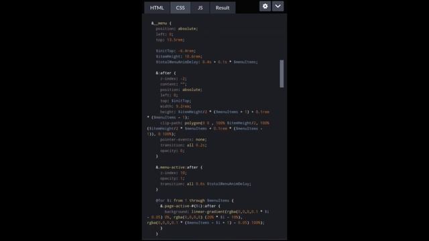
Task: Click the 'z-index: 10;' line
Action: coord(174,173)
